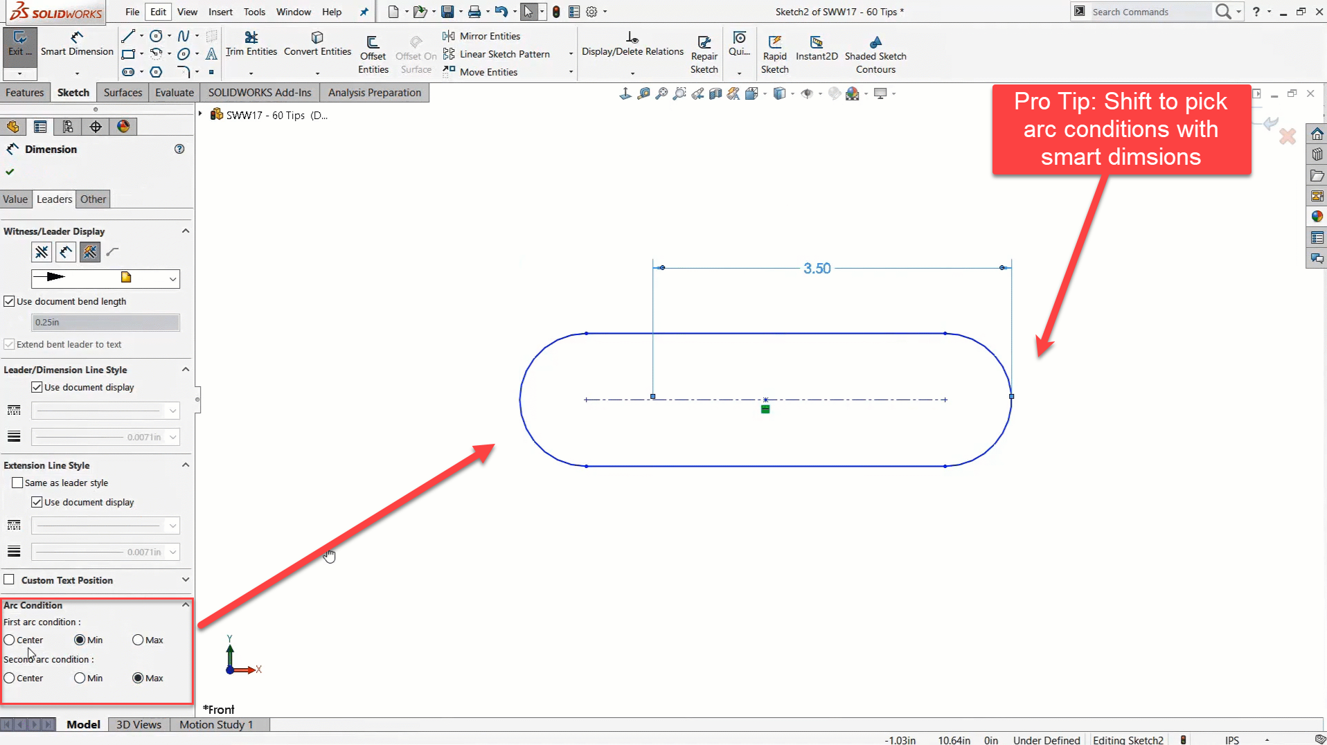1327x745 pixels.
Task: Launch the Repair Sketch tool
Action: click(704, 54)
